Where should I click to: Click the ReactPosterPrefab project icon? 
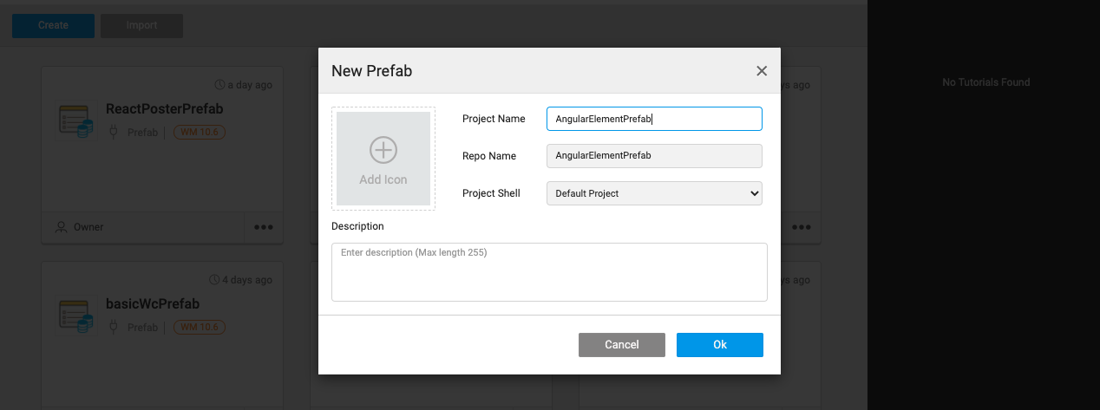click(x=75, y=120)
